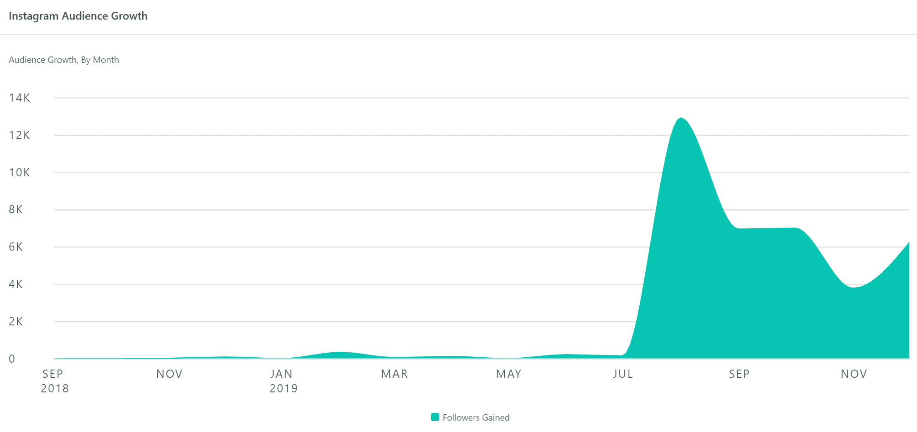The width and height of the screenshot is (917, 432).
Task: Click the peak of the followers area chart
Action: (681, 118)
